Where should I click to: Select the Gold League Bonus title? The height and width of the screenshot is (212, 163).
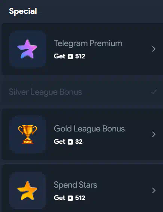pos(89,129)
